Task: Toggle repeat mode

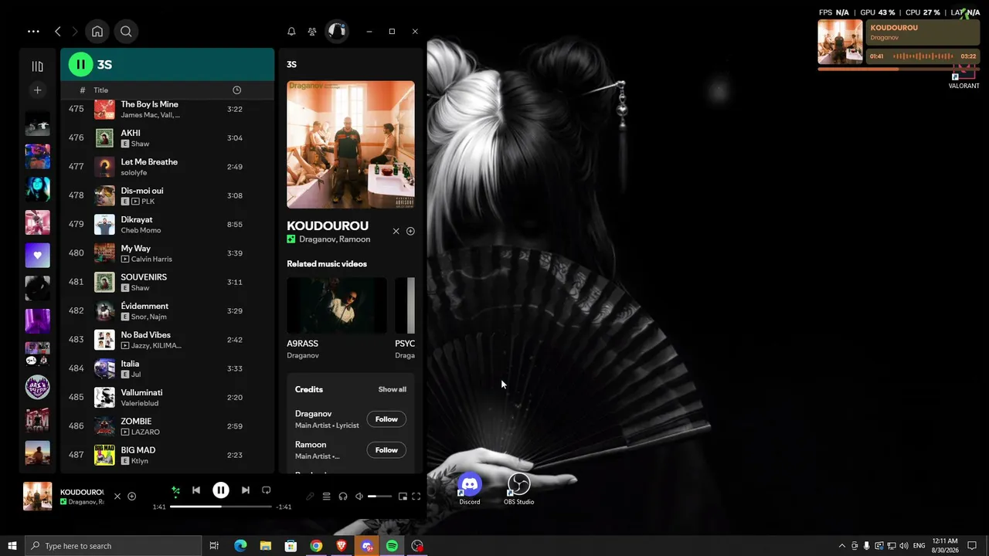Action: 266,490
